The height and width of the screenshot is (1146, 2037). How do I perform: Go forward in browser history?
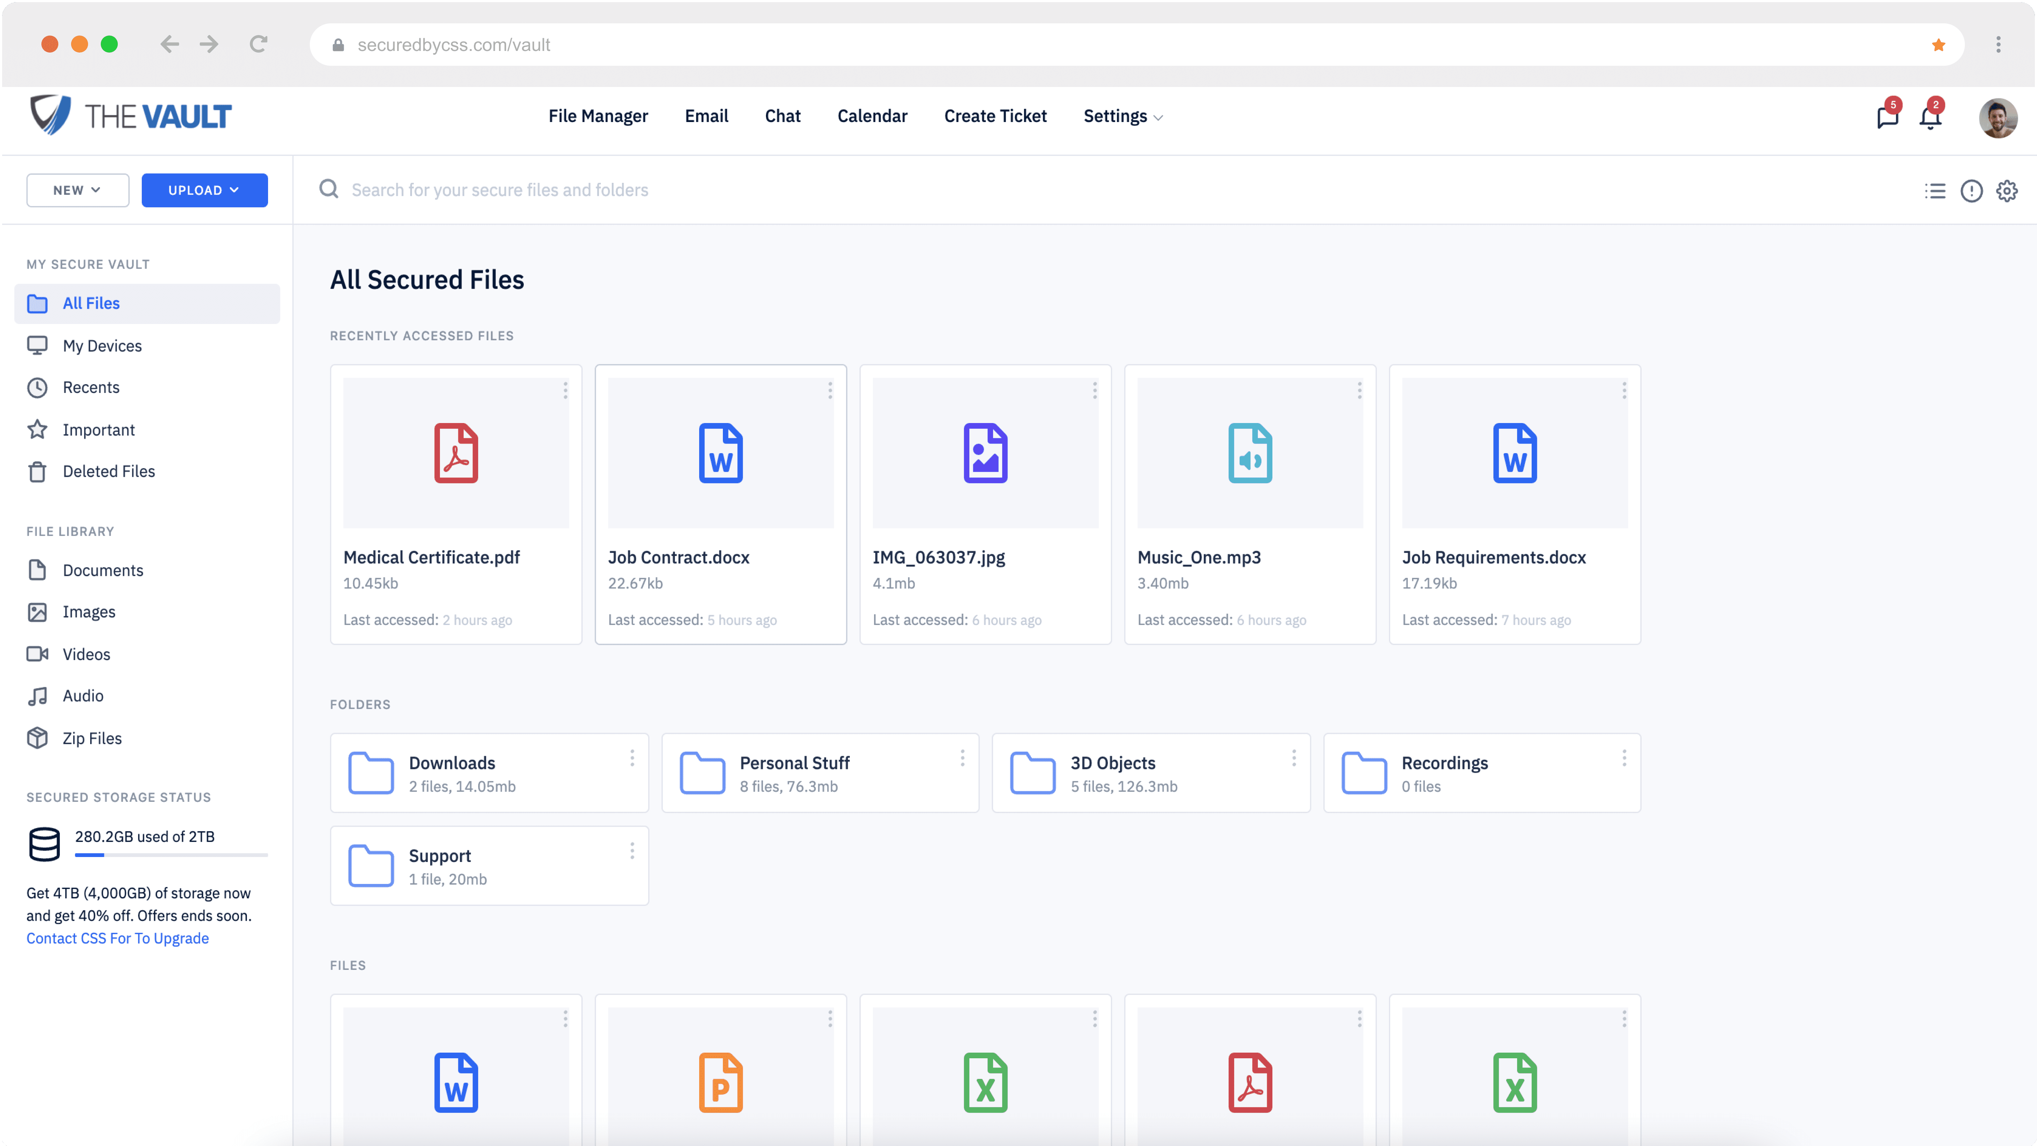[x=209, y=44]
